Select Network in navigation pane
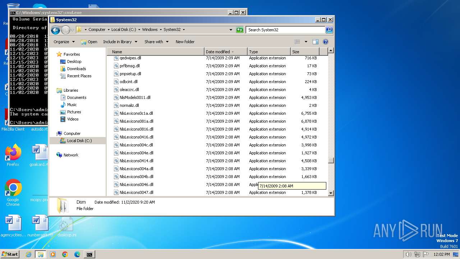 [71, 155]
